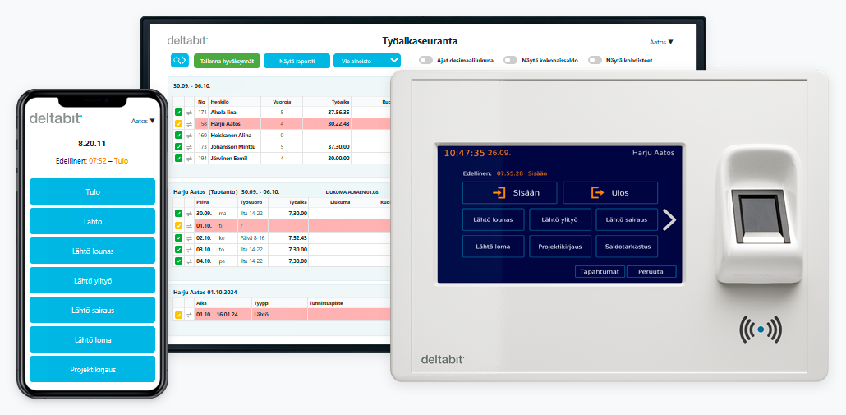Click the search toggle icon in Työaikaseuranta toolbar

click(180, 61)
